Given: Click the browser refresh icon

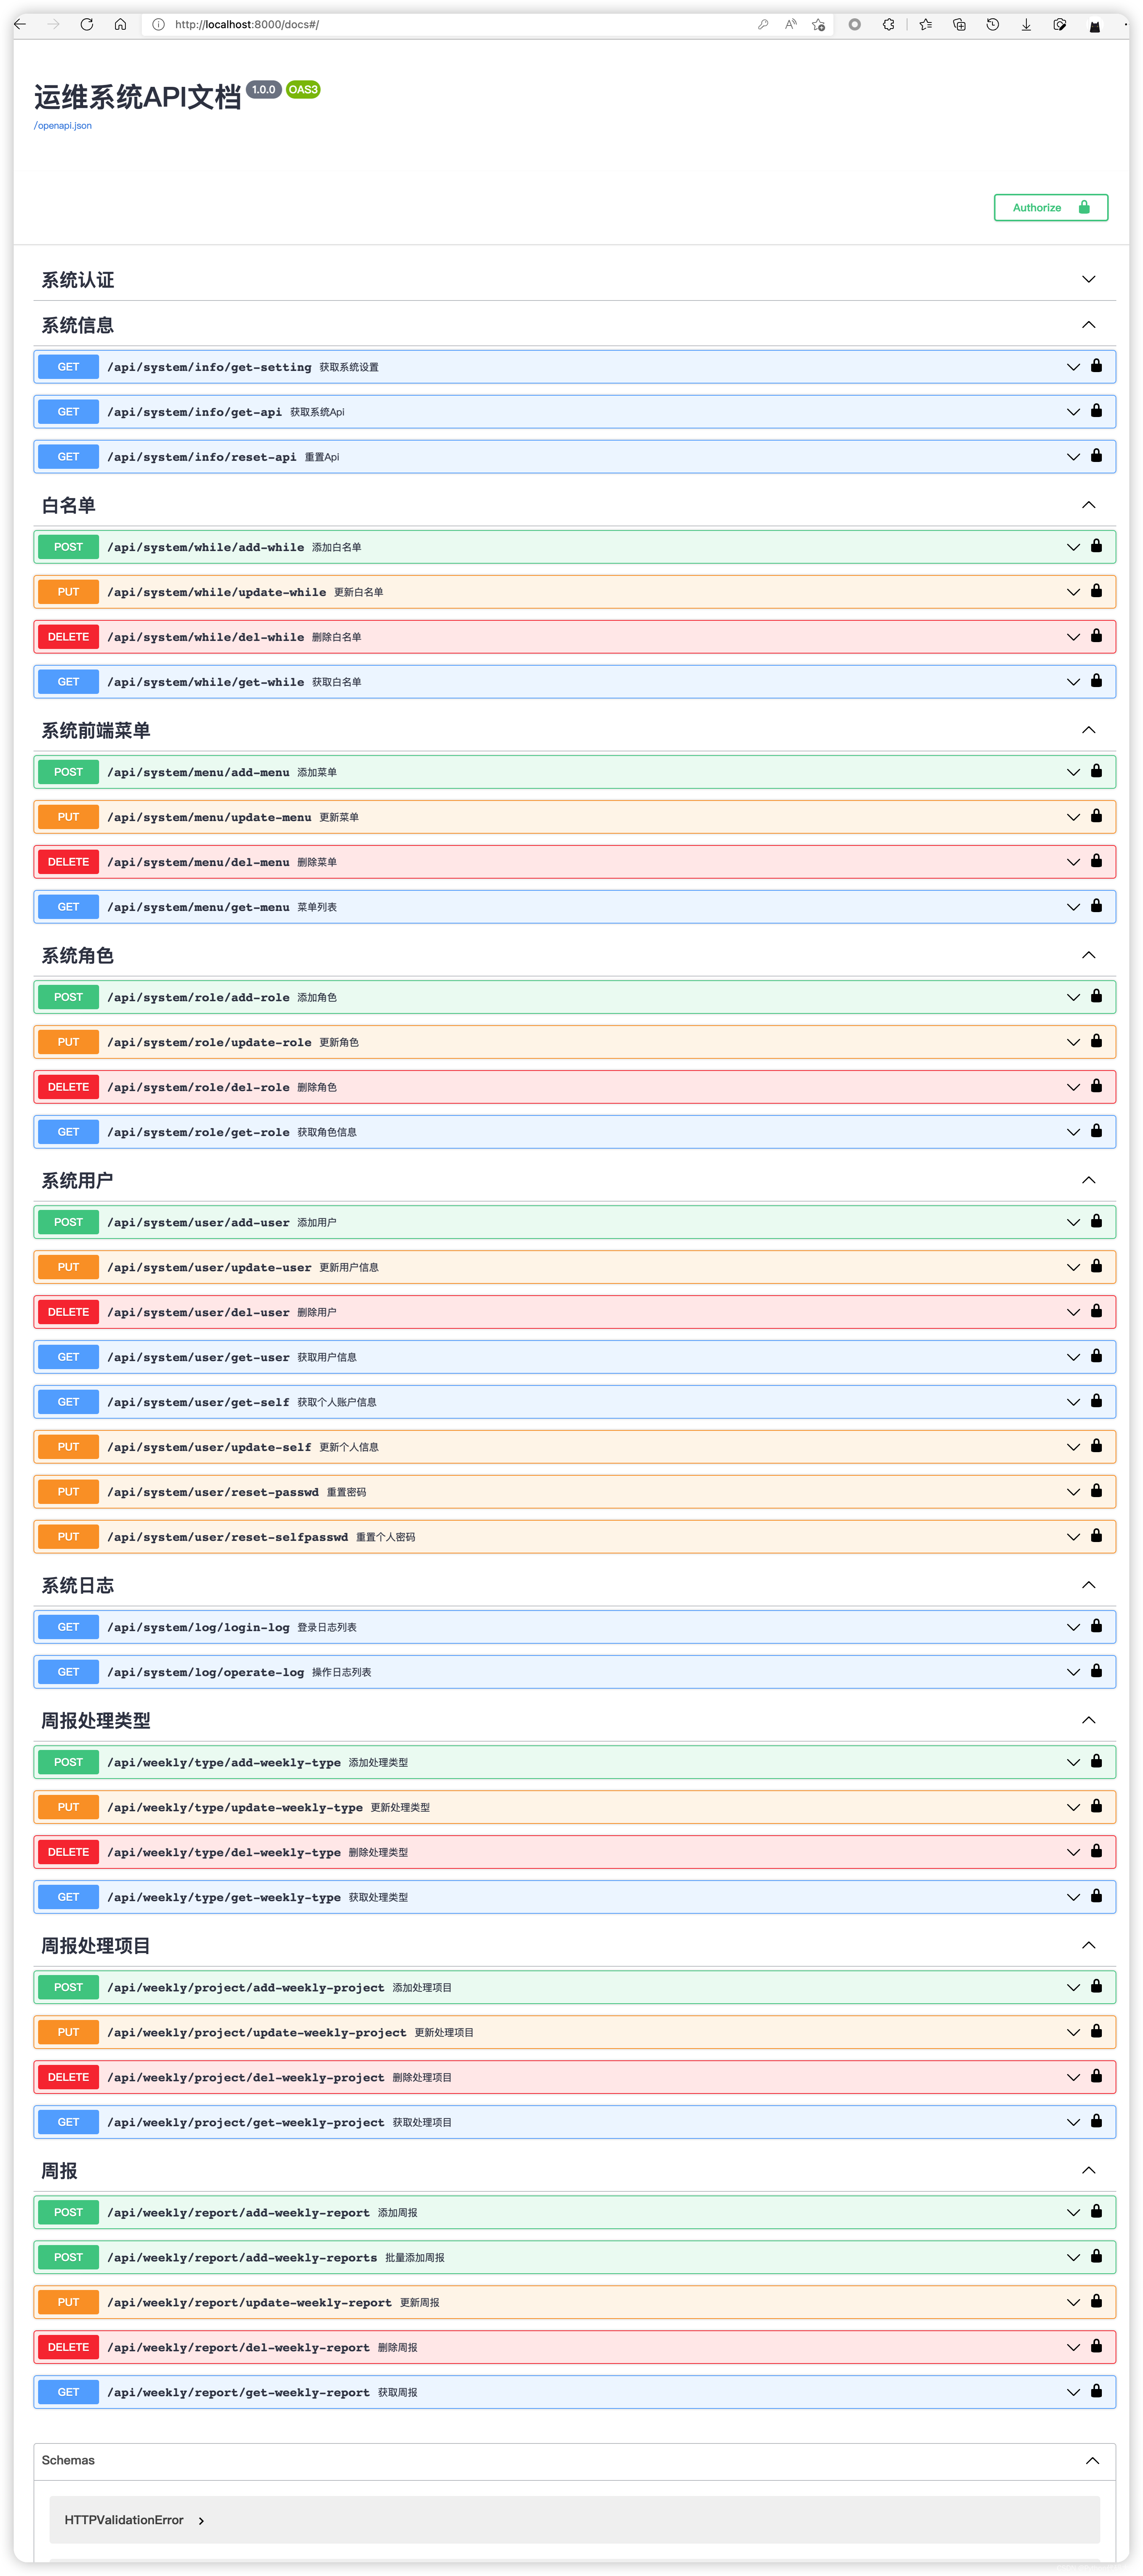Looking at the screenshot, I should [87, 24].
